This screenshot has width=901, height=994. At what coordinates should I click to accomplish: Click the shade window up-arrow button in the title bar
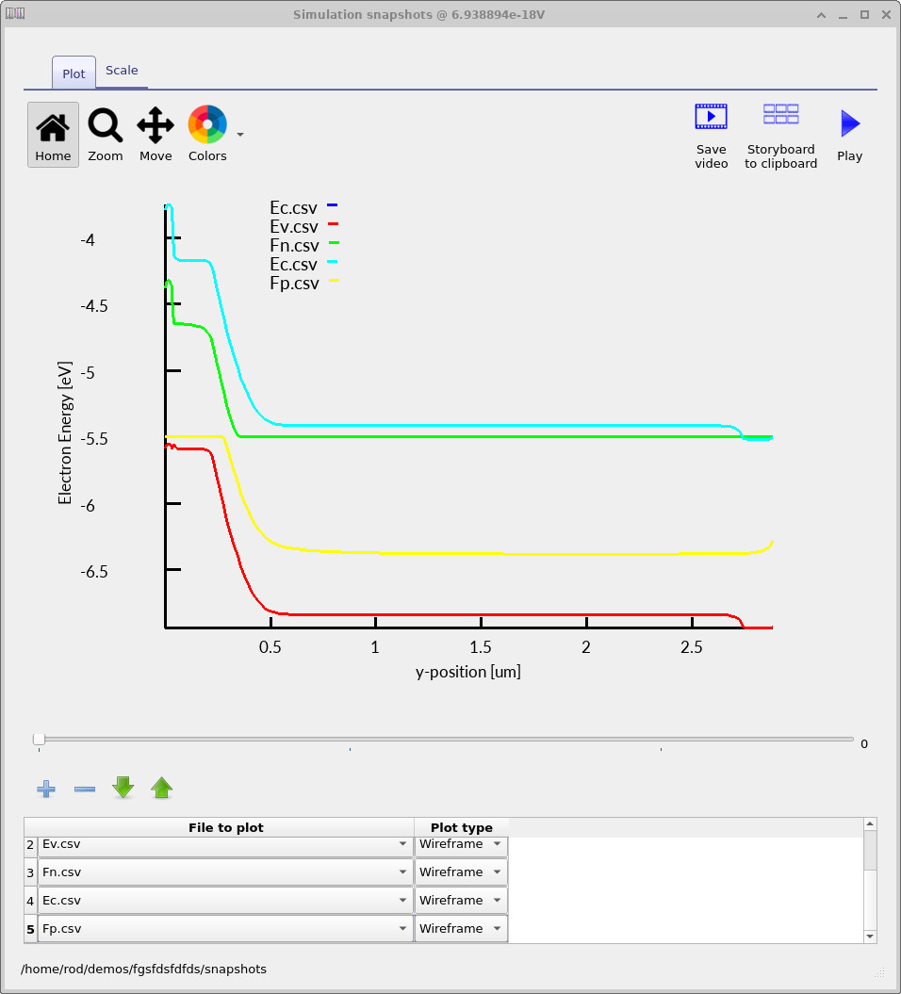pyautogui.click(x=821, y=14)
